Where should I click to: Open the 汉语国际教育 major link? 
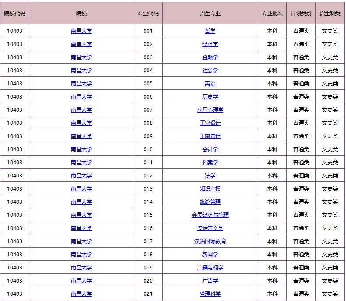point(210,241)
